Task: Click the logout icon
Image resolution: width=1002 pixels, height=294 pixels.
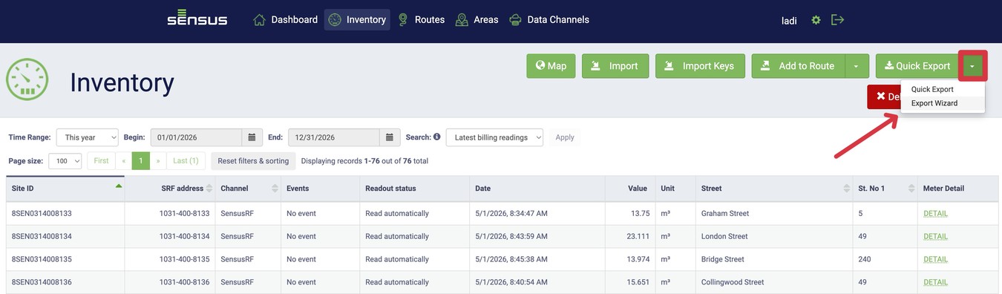Action: (838, 20)
